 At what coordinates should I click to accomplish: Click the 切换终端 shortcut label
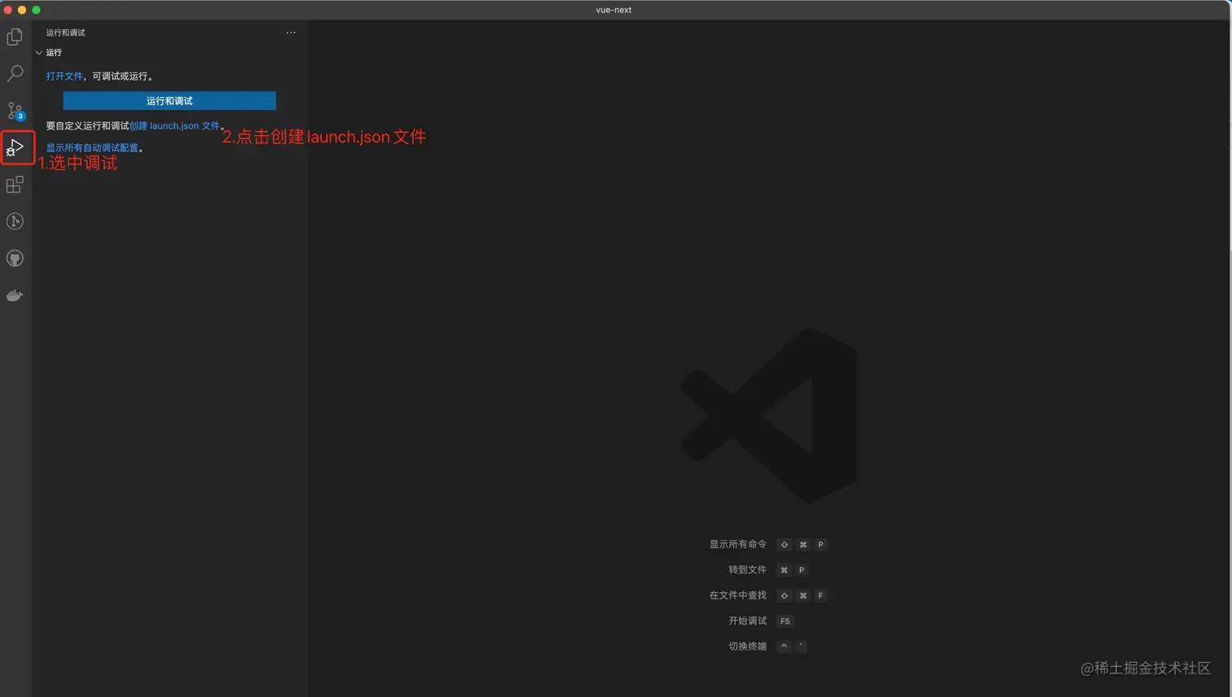point(747,646)
